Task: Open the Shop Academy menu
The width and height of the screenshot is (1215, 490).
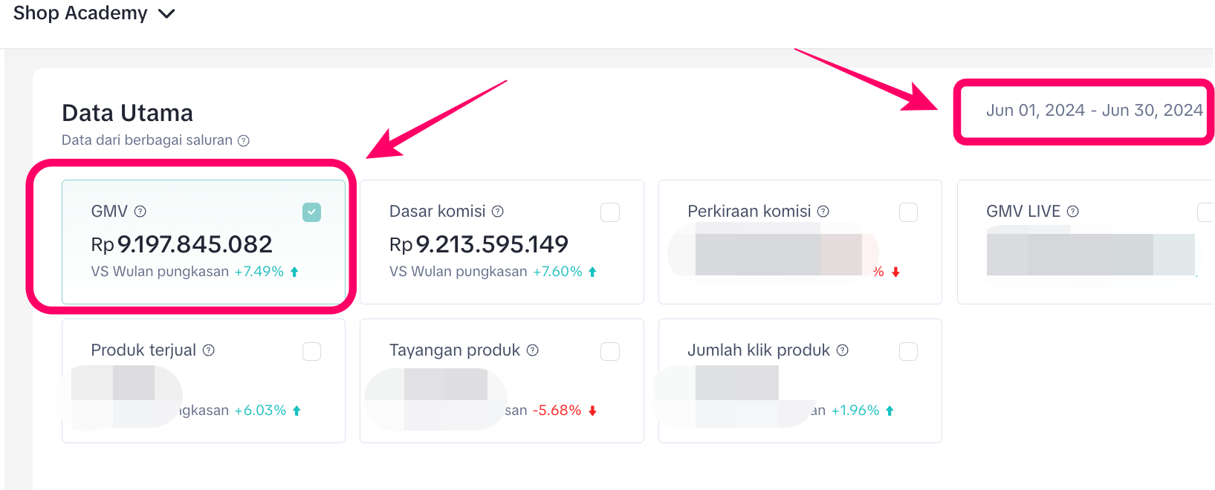Action: (x=80, y=13)
